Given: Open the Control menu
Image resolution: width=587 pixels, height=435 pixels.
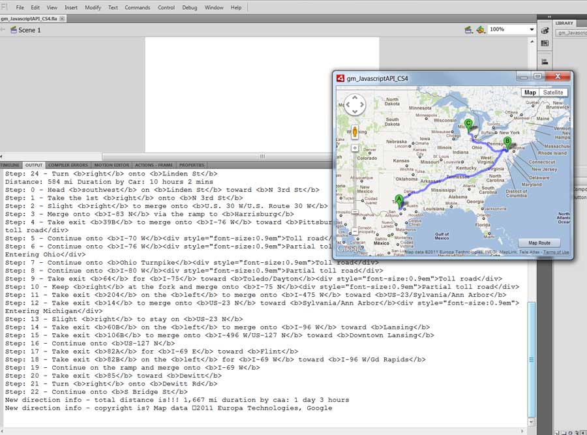Looking at the screenshot, I should coord(166,7).
